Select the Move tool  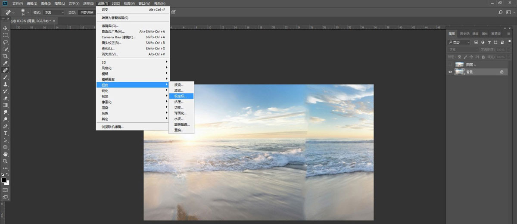coord(5,28)
